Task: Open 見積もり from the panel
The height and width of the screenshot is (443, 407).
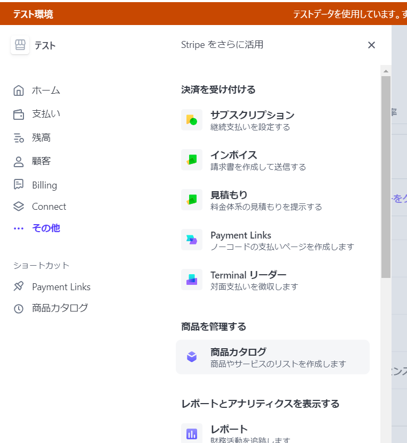Action: click(272, 200)
